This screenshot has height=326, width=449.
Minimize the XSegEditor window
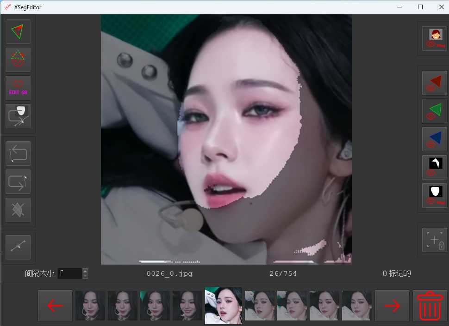(399, 7)
